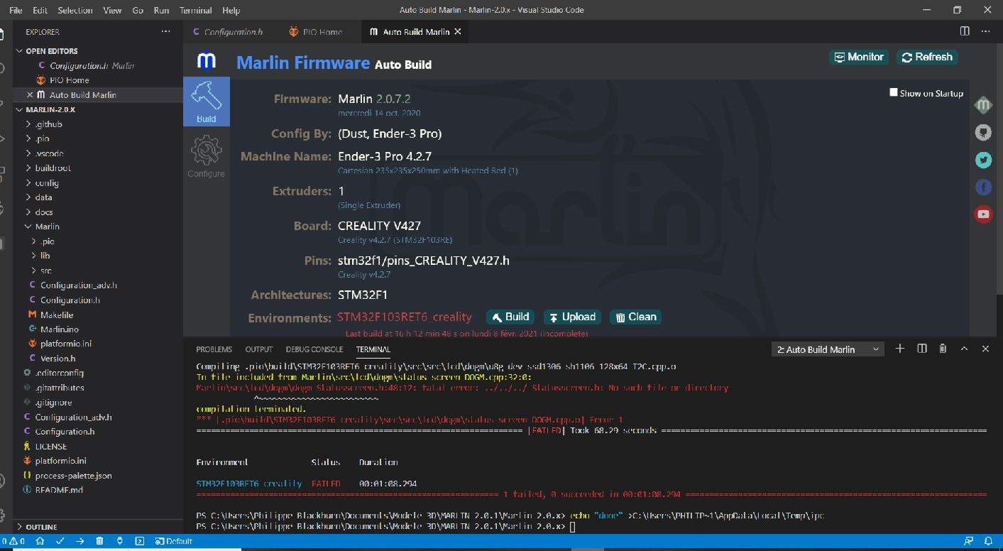Open the OUTPUT panel tab
1003x551 pixels.
click(x=259, y=349)
